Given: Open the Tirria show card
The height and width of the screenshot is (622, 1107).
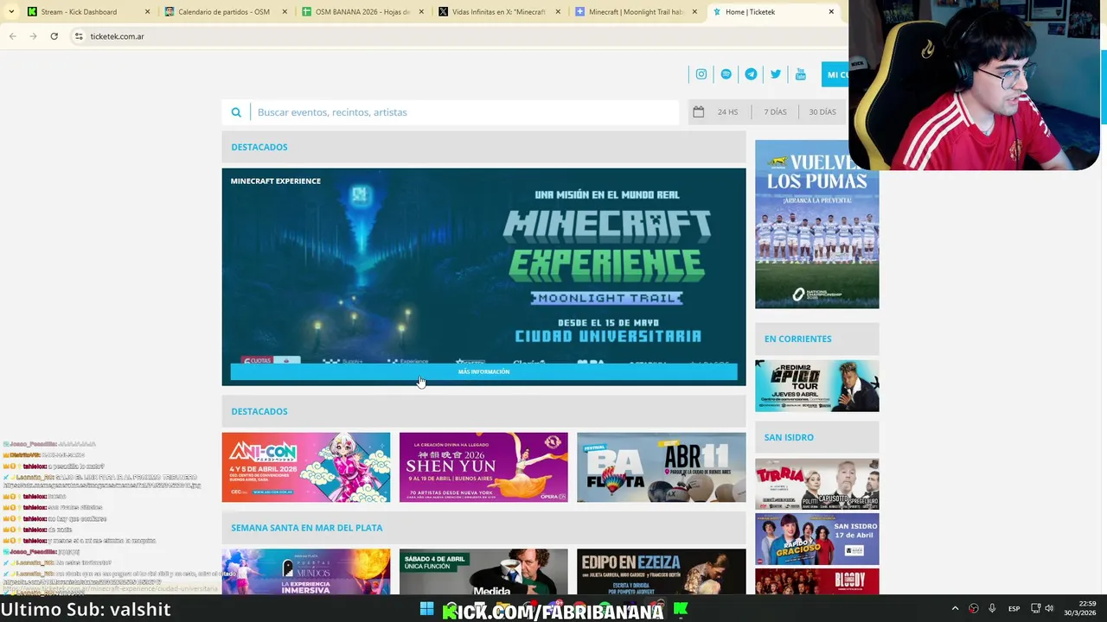Looking at the screenshot, I should point(816,484).
